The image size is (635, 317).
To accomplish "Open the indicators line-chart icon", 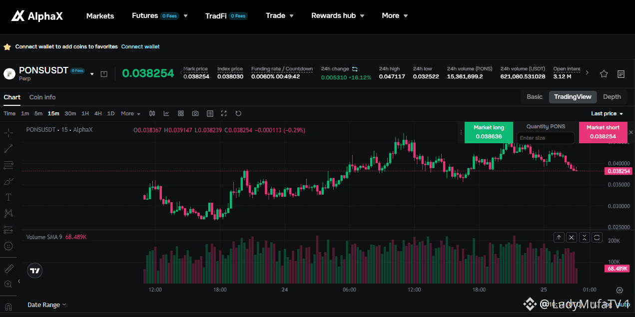I will coord(166,113).
